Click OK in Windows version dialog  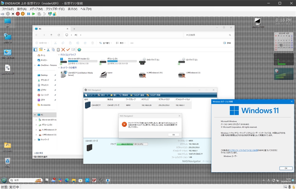click(286, 168)
